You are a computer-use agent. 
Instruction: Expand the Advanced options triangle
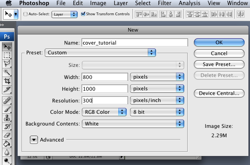tap(34, 140)
